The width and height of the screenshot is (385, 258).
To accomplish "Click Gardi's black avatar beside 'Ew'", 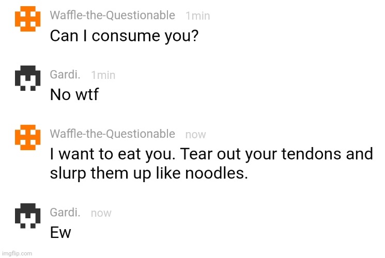I will tap(28, 216).
